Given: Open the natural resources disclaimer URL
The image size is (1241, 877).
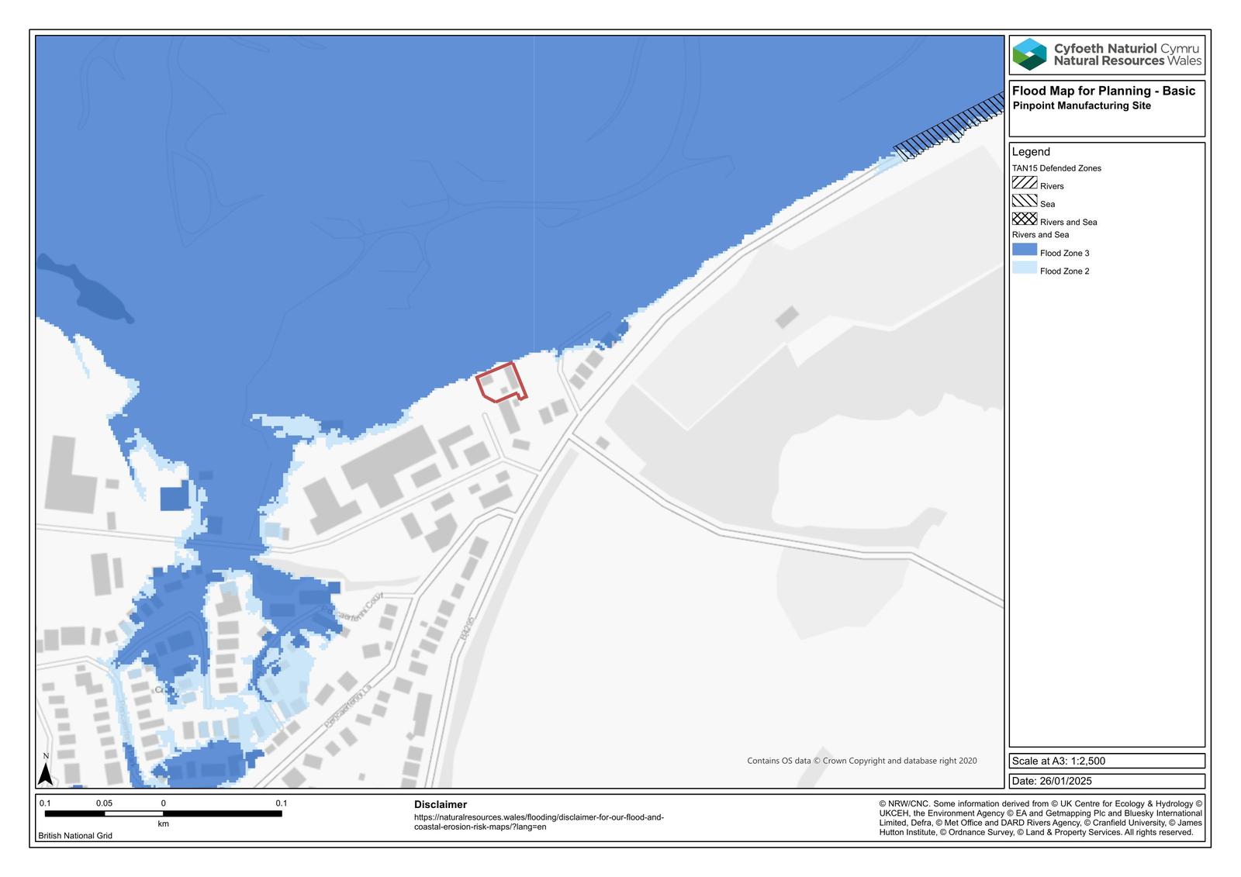Looking at the screenshot, I should [538, 822].
